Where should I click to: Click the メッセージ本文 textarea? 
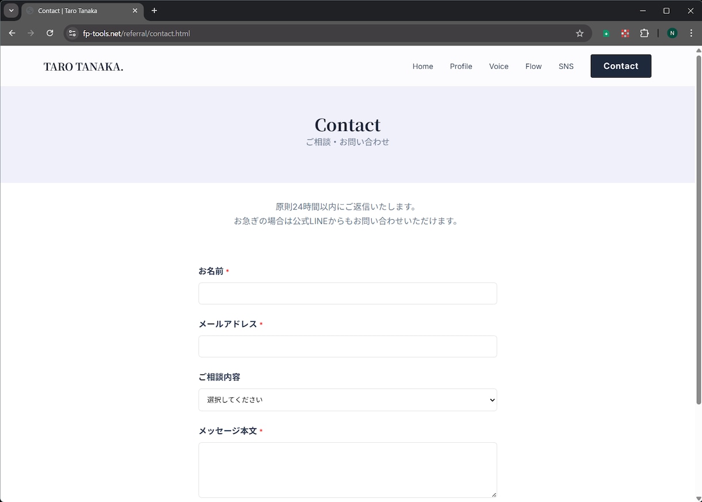[348, 470]
